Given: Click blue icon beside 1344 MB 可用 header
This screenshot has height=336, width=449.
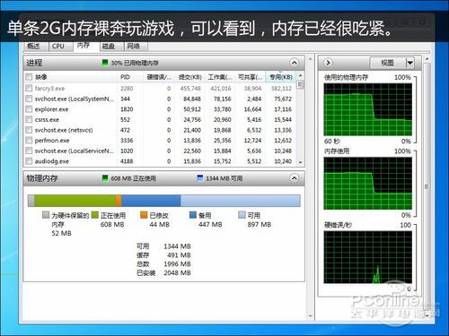Looking at the screenshot, I should tap(200, 178).
